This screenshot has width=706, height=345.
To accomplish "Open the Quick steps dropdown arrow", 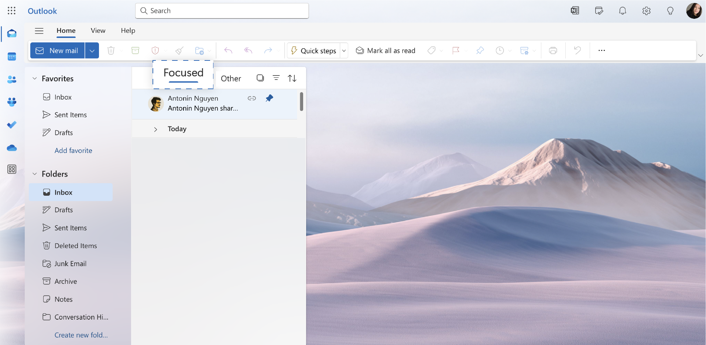I will (344, 50).
